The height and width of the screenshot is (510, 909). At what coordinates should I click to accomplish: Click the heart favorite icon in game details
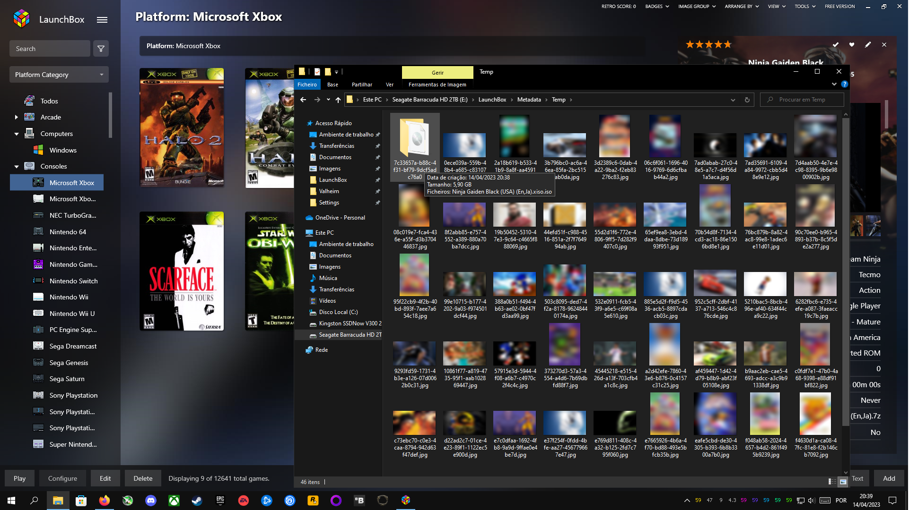(x=852, y=45)
